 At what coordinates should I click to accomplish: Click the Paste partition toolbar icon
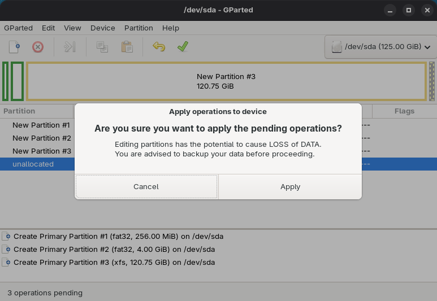coord(127,47)
